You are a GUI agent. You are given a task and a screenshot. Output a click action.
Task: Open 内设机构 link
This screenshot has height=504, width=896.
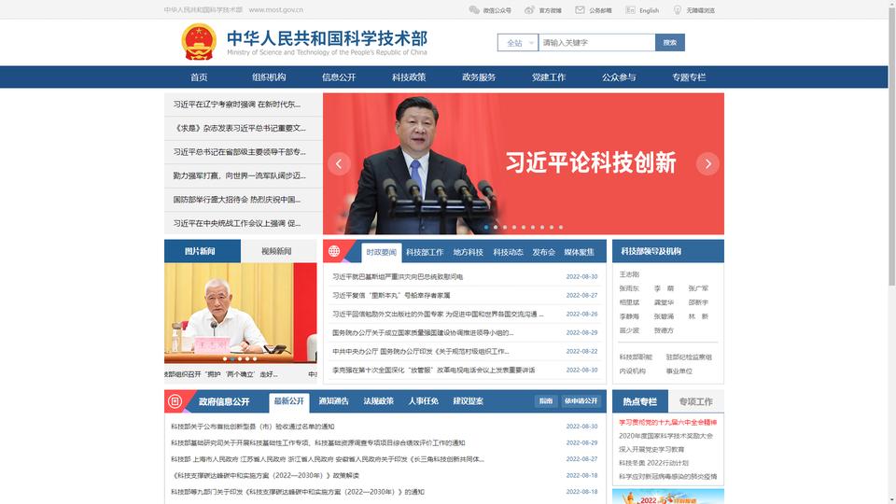click(632, 371)
